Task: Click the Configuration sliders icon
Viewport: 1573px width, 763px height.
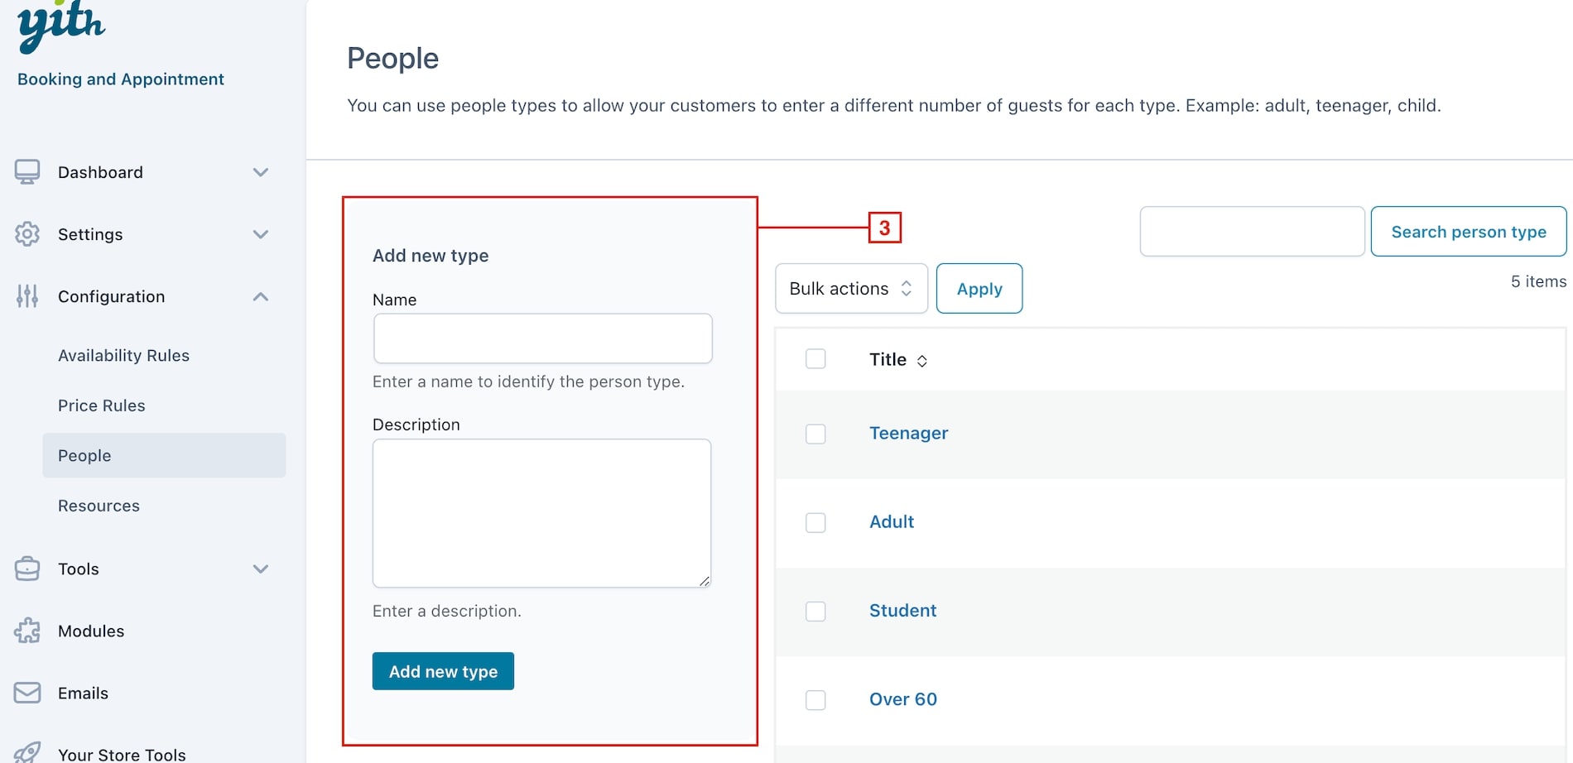Action: click(27, 296)
